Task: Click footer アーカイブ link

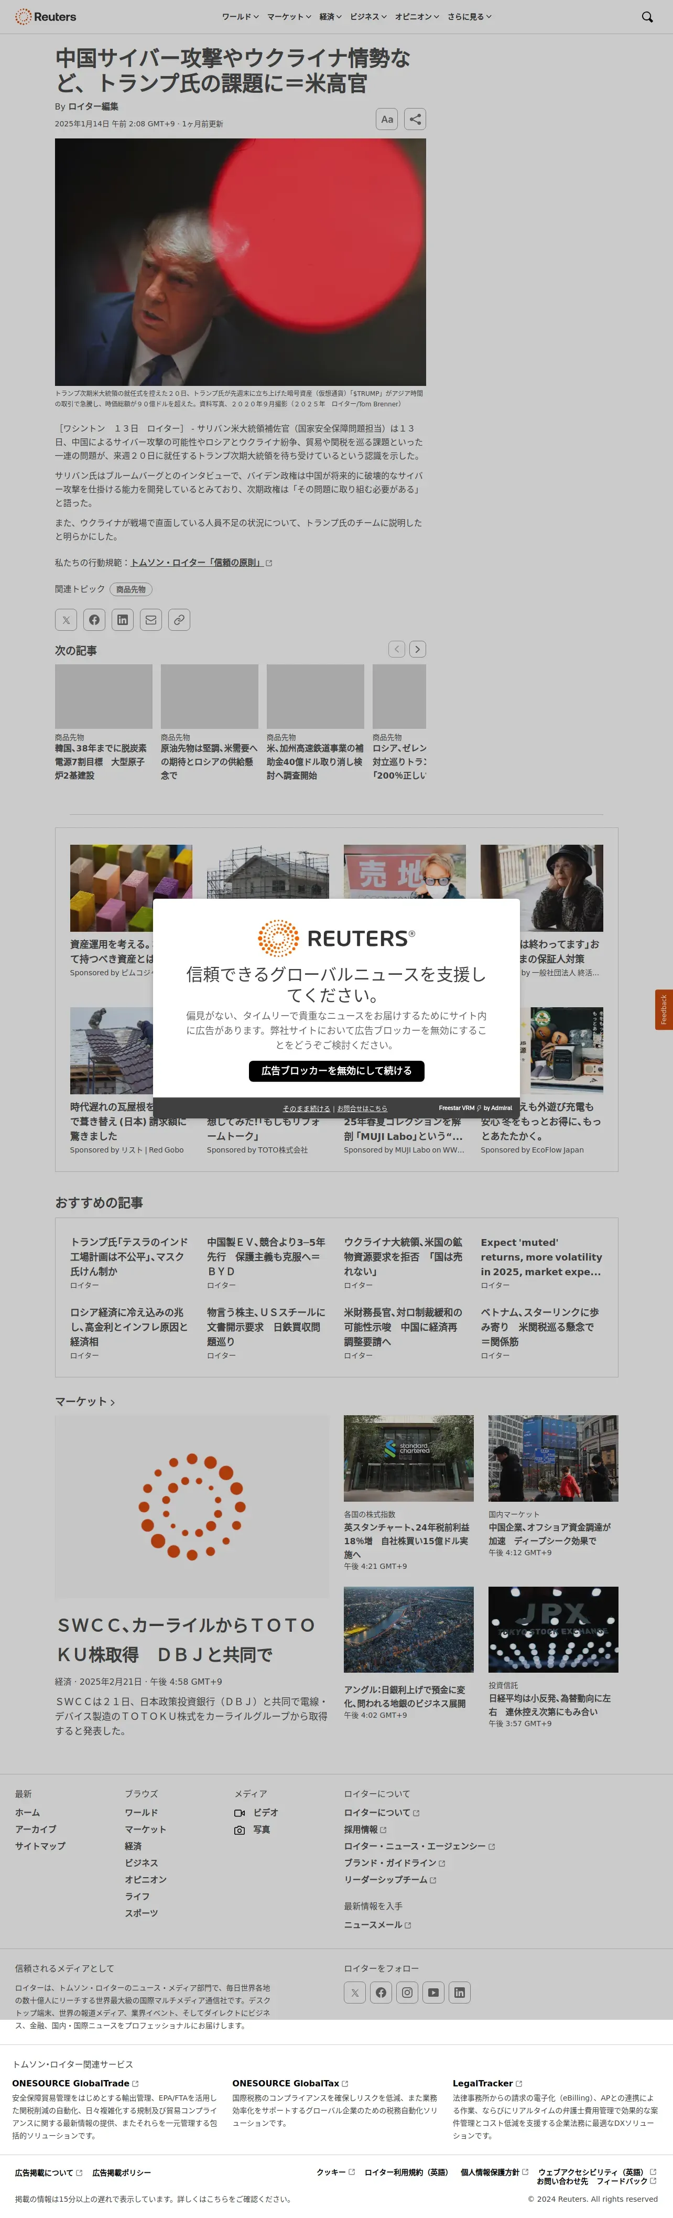Action: [x=35, y=1829]
